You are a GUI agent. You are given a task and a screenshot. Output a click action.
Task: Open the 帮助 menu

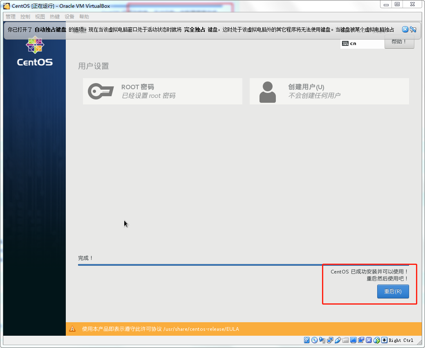(x=84, y=16)
